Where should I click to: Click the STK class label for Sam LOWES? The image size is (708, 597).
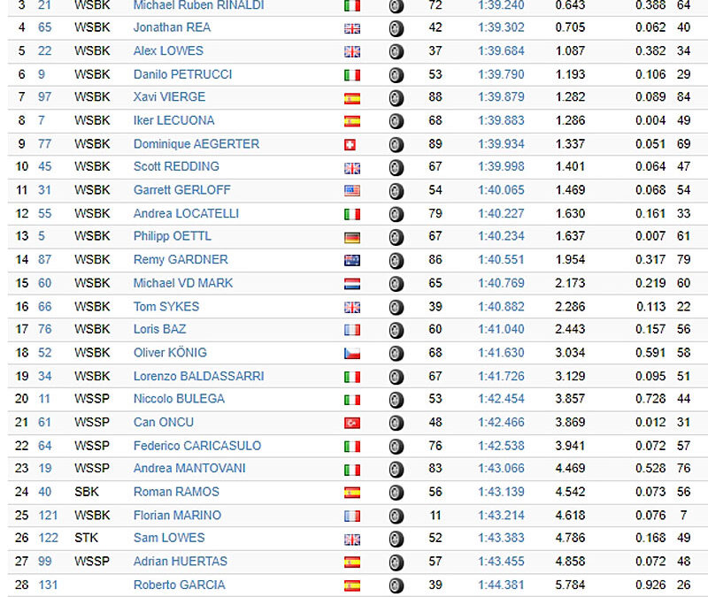pos(86,538)
